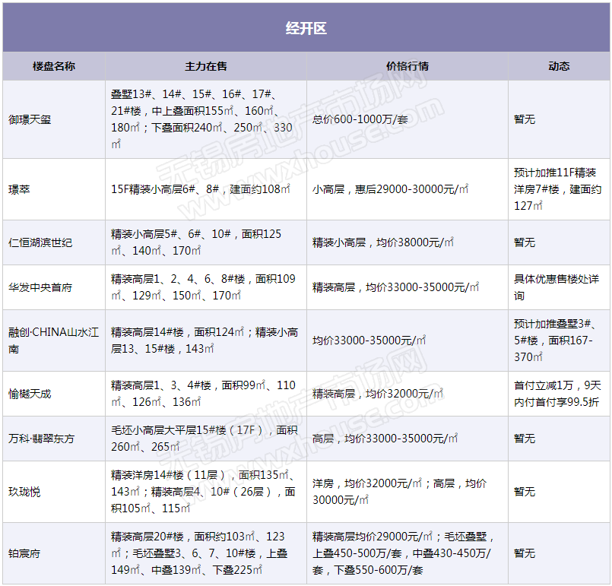This screenshot has height=586, width=612.
Task: Open the 玖珑悦 property entry
Action: pyautogui.click(x=24, y=492)
